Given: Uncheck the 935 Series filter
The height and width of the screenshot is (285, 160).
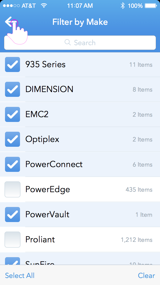Looking at the screenshot, I should (x=12, y=64).
